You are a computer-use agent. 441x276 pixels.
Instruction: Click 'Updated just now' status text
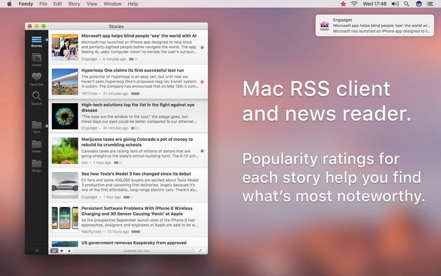pos(136,251)
